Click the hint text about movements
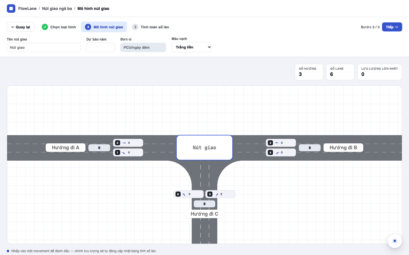The width and height of the screenshot is (409, 255). click(84, 251)
